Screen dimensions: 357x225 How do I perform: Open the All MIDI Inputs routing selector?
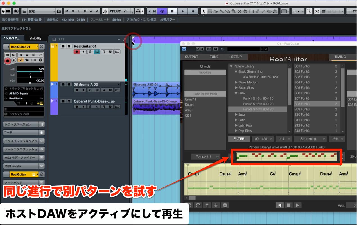[x=24, y=94]
